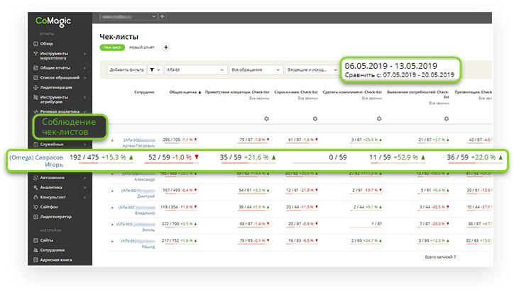Click the Выявление потребностей: Check-list header
514x292 pixels.
tap(418, 94)
